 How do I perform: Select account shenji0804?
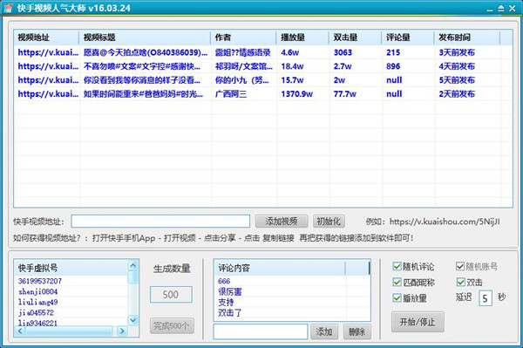[38, 291]
